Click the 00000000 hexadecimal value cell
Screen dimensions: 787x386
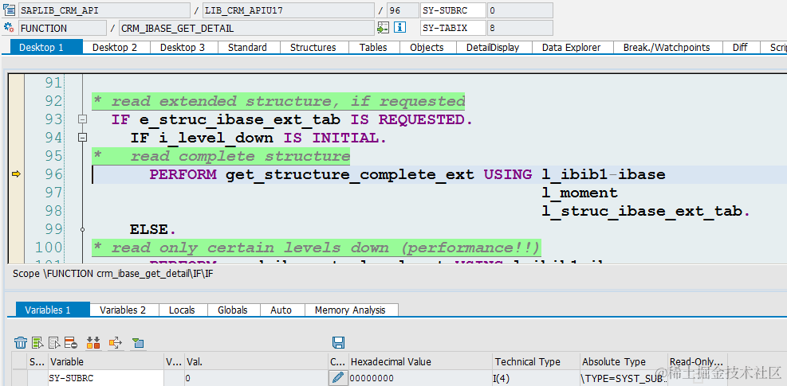tap(420, 378)
